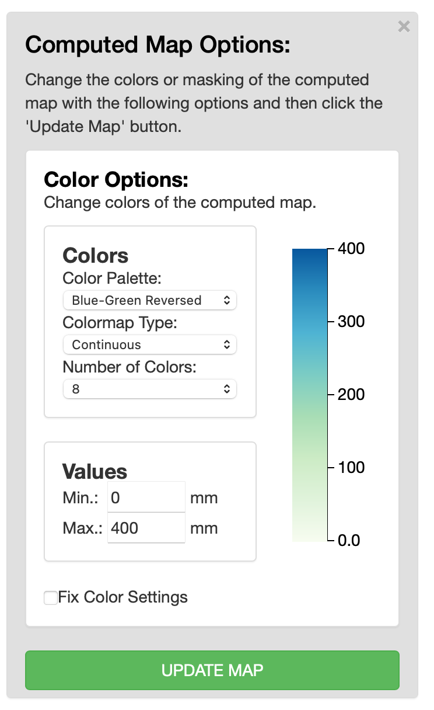Click the Colors panel heading
Screen dimensions: 434x710
click(96, 256)
